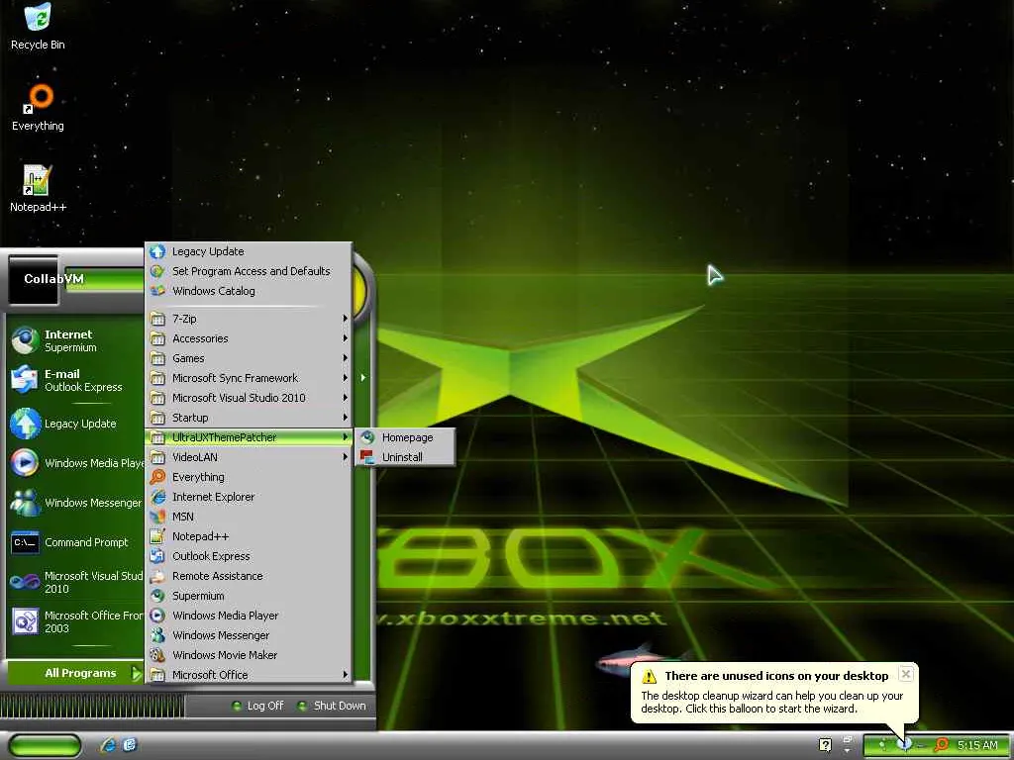Click the Windows Movie Maker icon
1014x760 pixels.
tap(157, 655)
